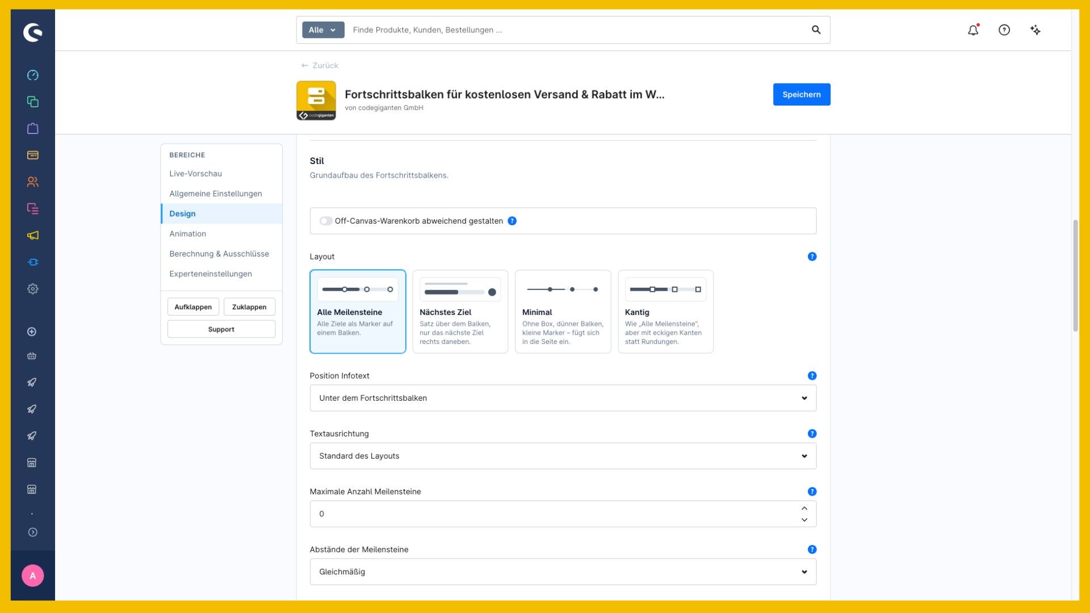Show help for Maximale Anzahl Meilensteine
Image resolution: width=1090 pixels, height=613 pixels.
coord(812,492)
